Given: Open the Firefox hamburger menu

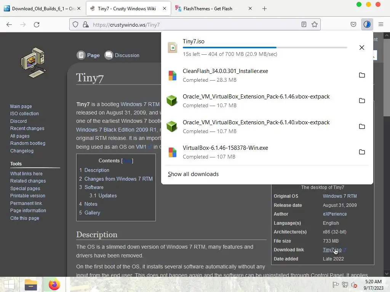Looking at the screenshot, I should [381, 24].
